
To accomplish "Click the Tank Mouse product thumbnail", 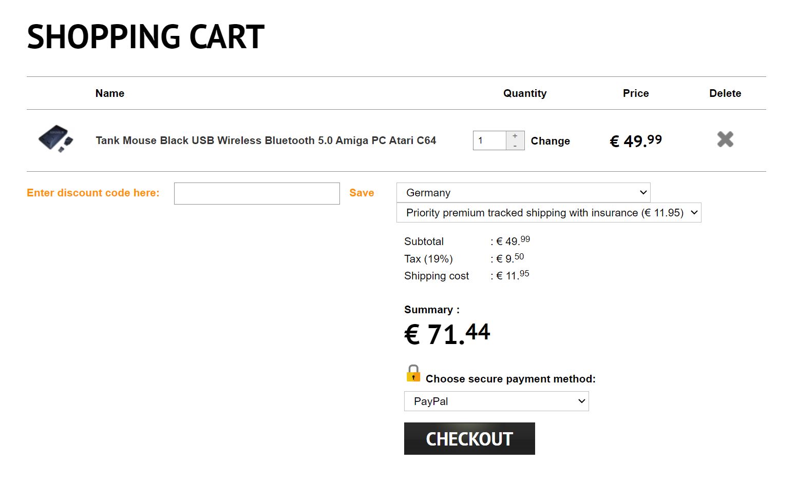I will click(x=55, y=138).
